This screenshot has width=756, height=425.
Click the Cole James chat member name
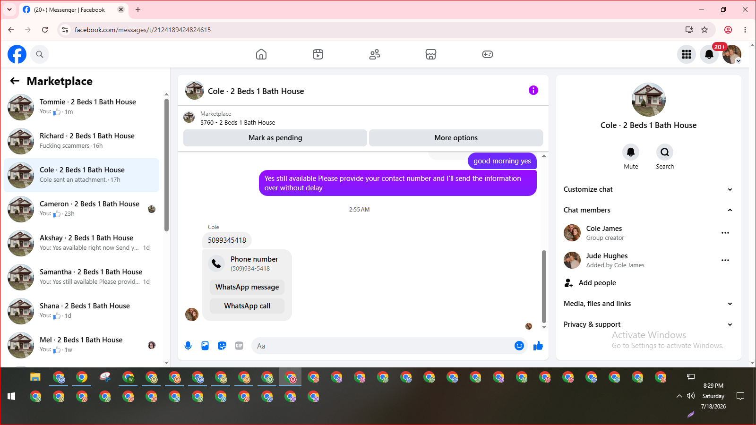(604, 229)
